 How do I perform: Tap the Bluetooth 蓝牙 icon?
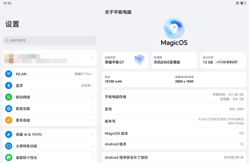click(9, 85)
